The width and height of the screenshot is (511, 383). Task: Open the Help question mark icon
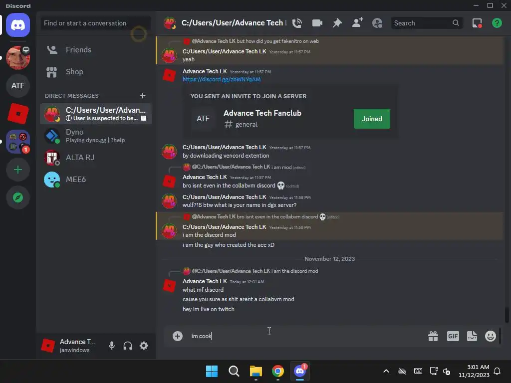tap(497, 23)
